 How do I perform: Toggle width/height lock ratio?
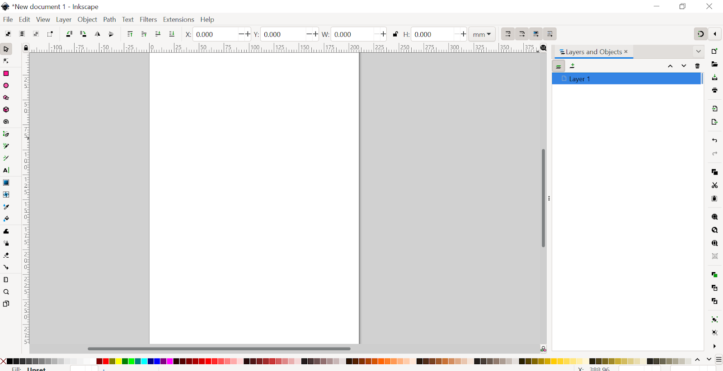[x=395, y=34]
